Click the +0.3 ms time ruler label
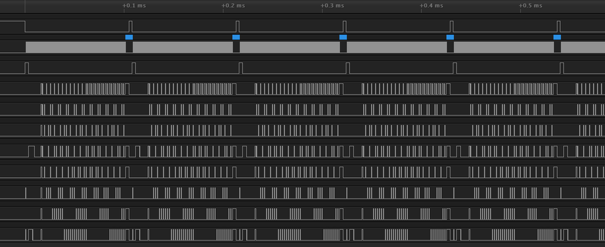Viewport: 605px width, 247px height. 333,6
